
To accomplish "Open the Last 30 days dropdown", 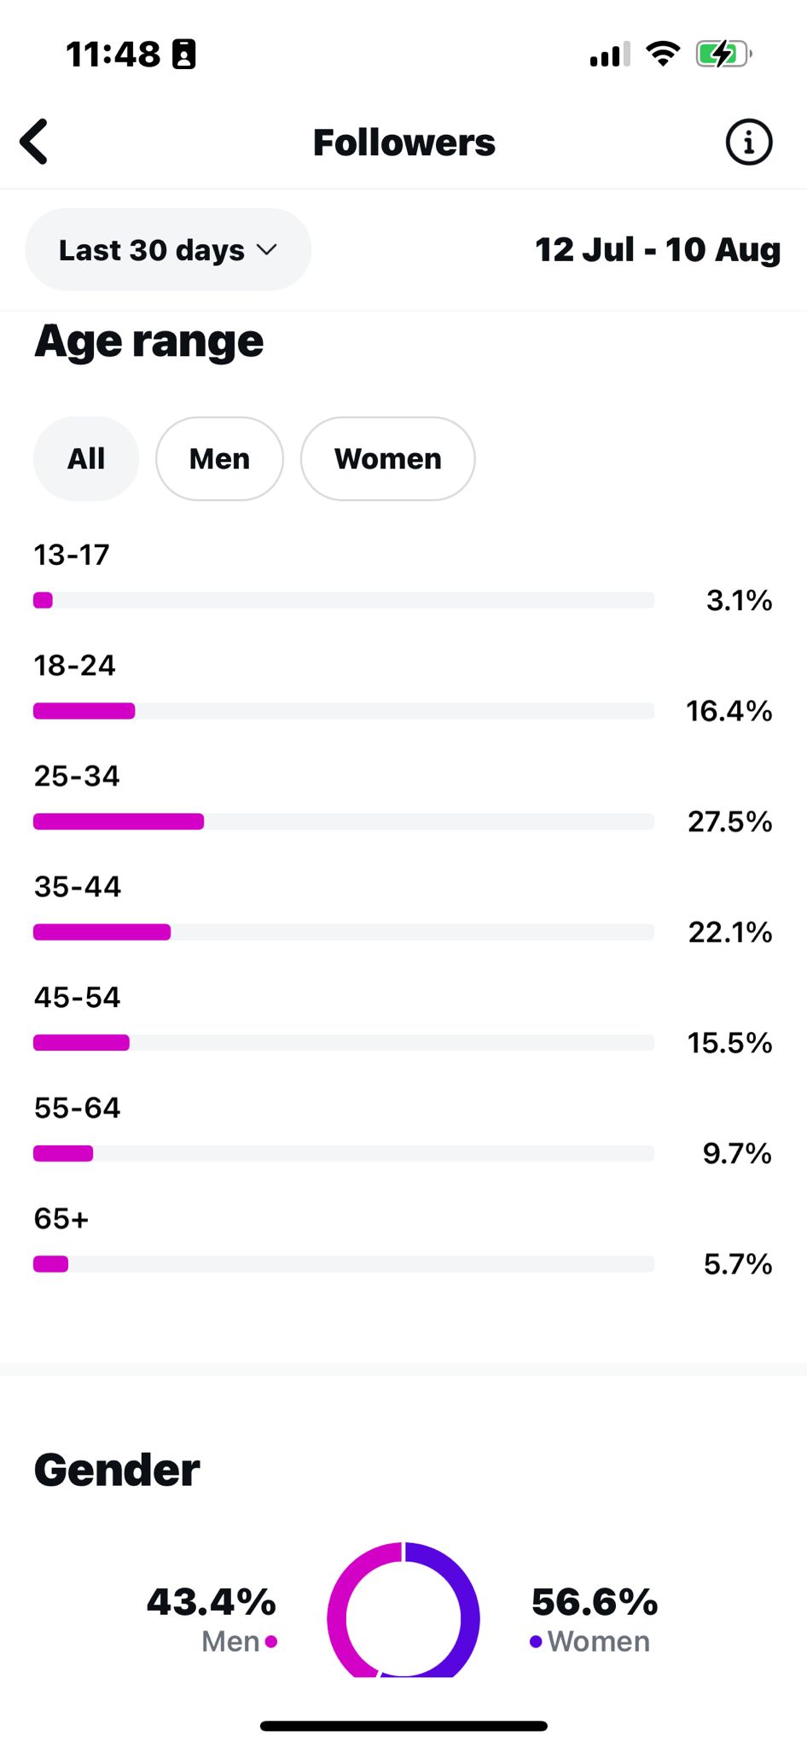I will [168, 249].
